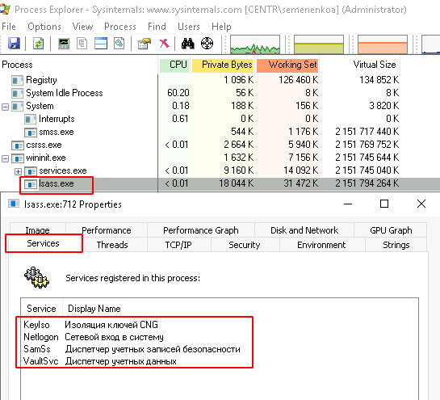Sort by the Process column header
The image size is (440, 400).
(79, 65)
